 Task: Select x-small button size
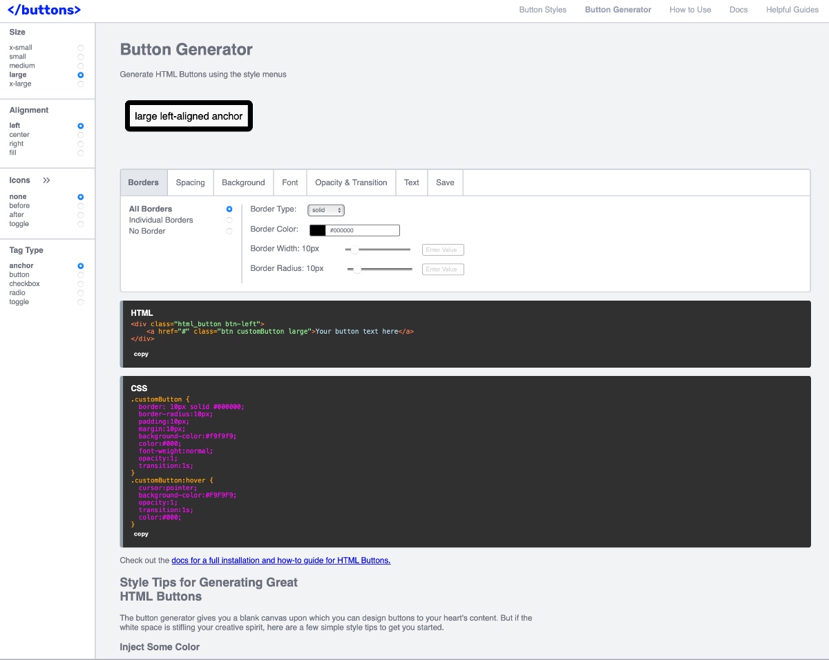point(81,47)
